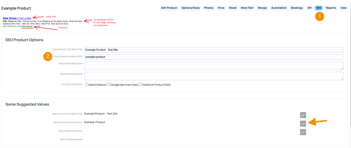Toggle Facebook Product Feed checkbox

click(x=140, y=84)
